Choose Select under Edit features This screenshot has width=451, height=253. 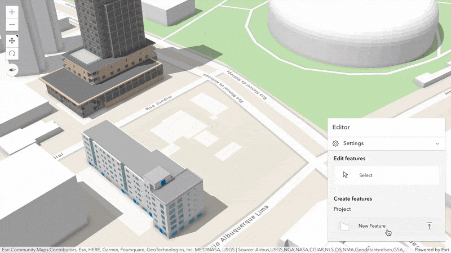pos(387,175)
